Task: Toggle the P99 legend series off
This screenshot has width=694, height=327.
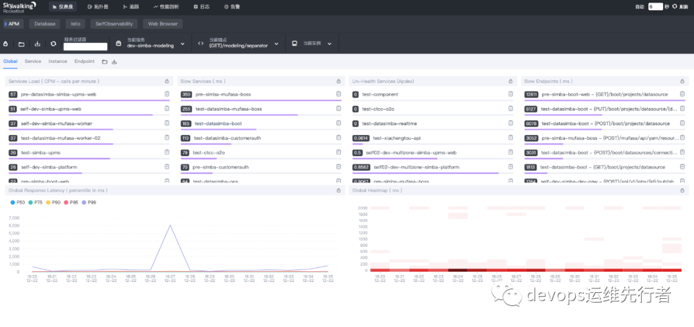Action: coord(89,202)
